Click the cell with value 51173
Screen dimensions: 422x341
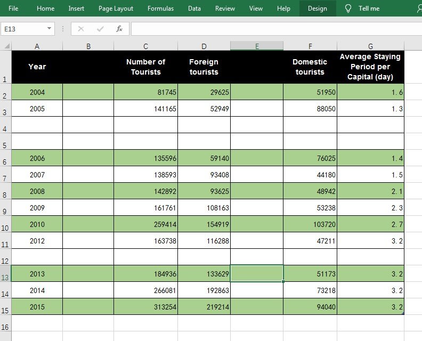coord(310,273)
